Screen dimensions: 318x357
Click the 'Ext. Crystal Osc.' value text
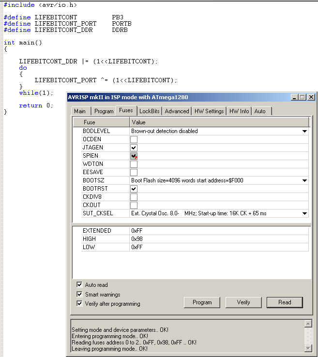(198, 213)
